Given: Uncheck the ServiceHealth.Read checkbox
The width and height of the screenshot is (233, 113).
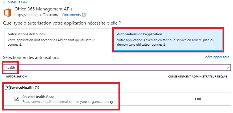Looking at the screenshot, I should coord(17,99).
